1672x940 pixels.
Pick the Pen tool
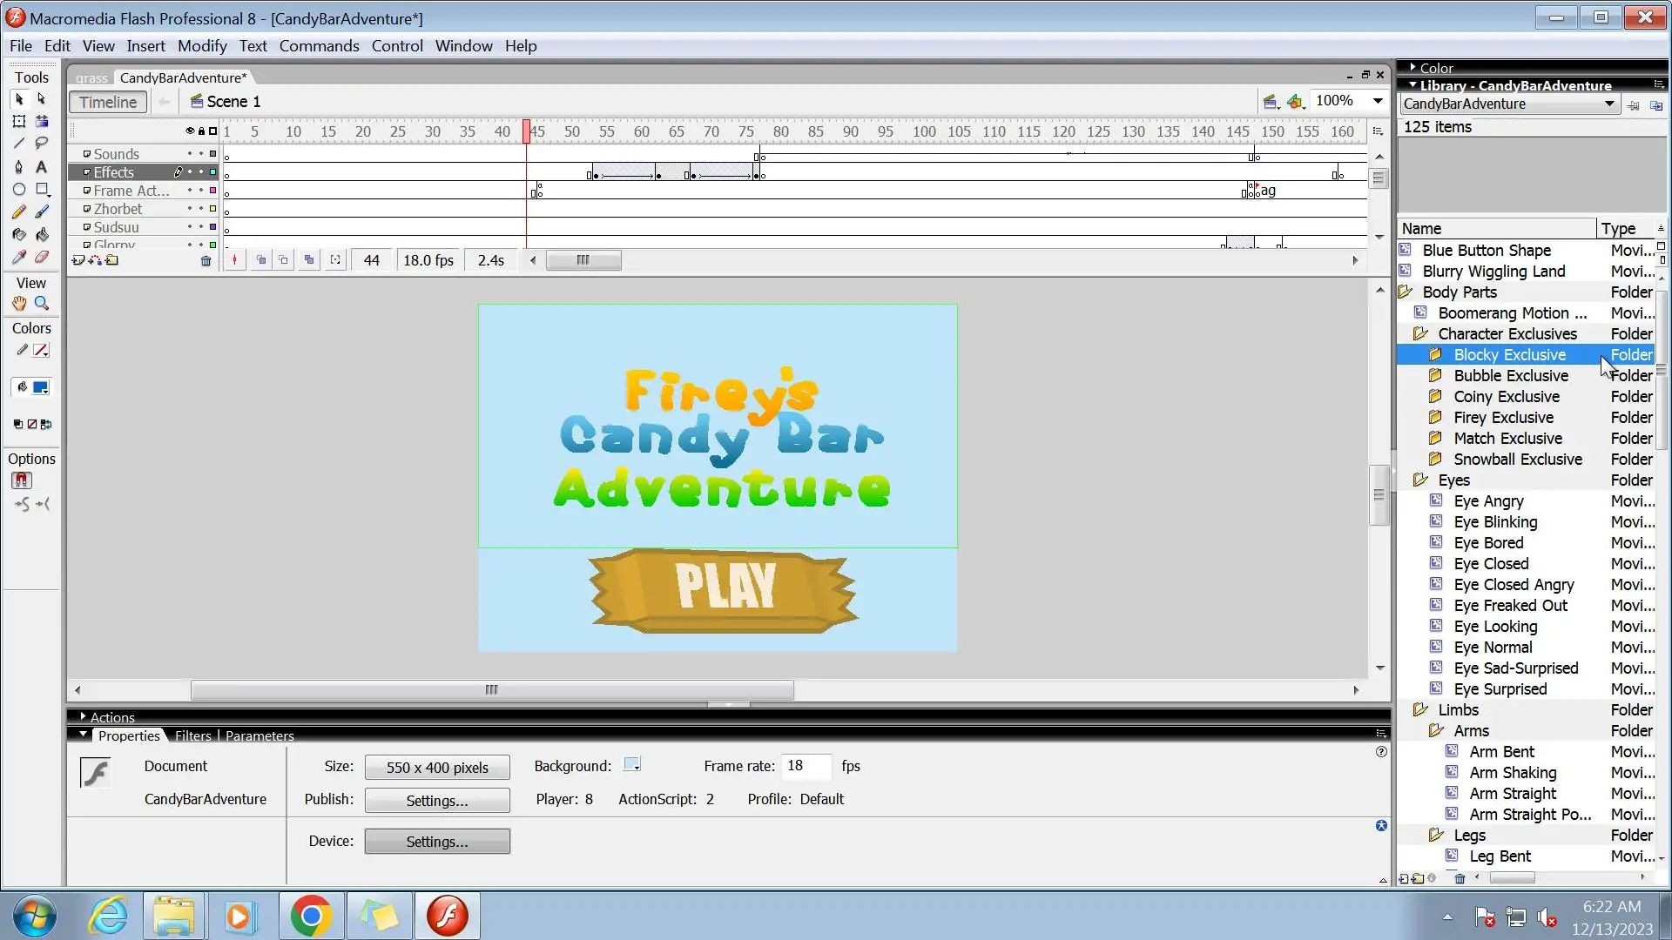(18, 167)
